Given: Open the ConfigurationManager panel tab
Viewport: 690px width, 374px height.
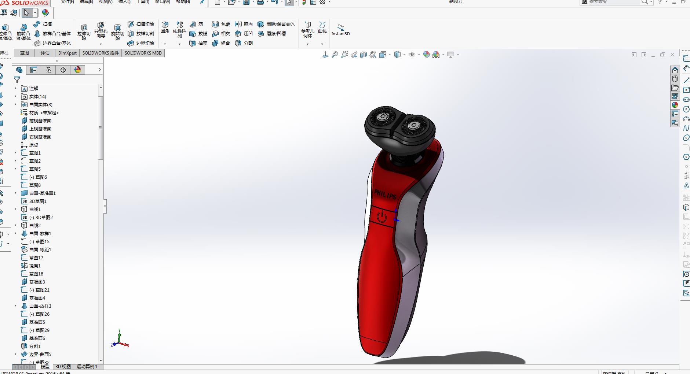Looking at the screenshot, I should [48, 70].
